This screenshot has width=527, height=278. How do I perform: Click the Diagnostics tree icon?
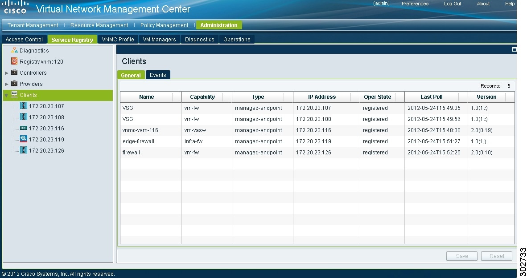(14, 50)
